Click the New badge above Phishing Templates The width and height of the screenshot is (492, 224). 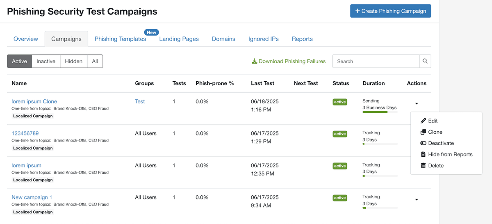[152, 32]
